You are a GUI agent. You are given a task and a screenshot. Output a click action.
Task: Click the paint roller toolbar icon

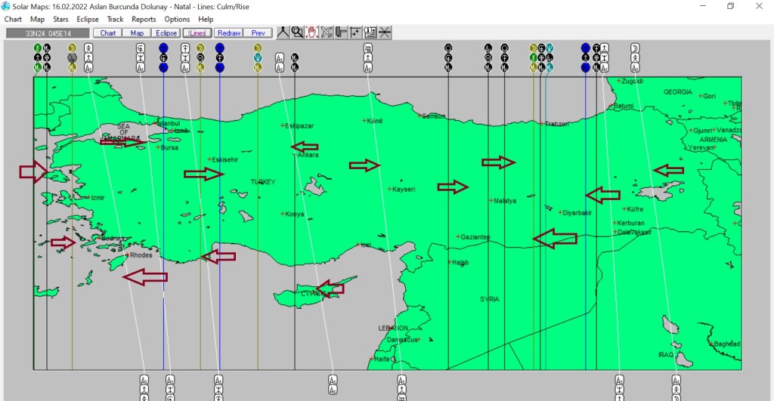point(341,32)
